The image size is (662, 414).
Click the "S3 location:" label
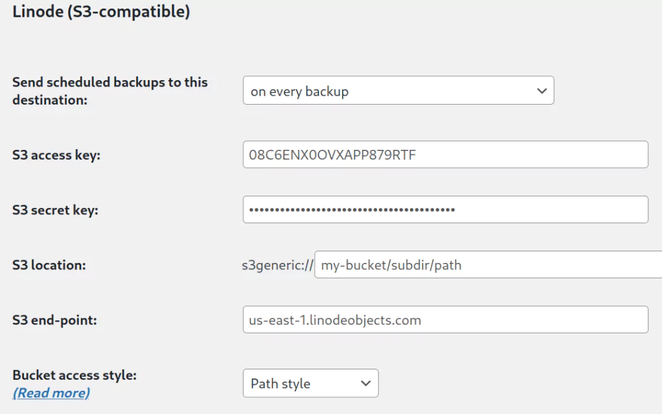point(49,265)
